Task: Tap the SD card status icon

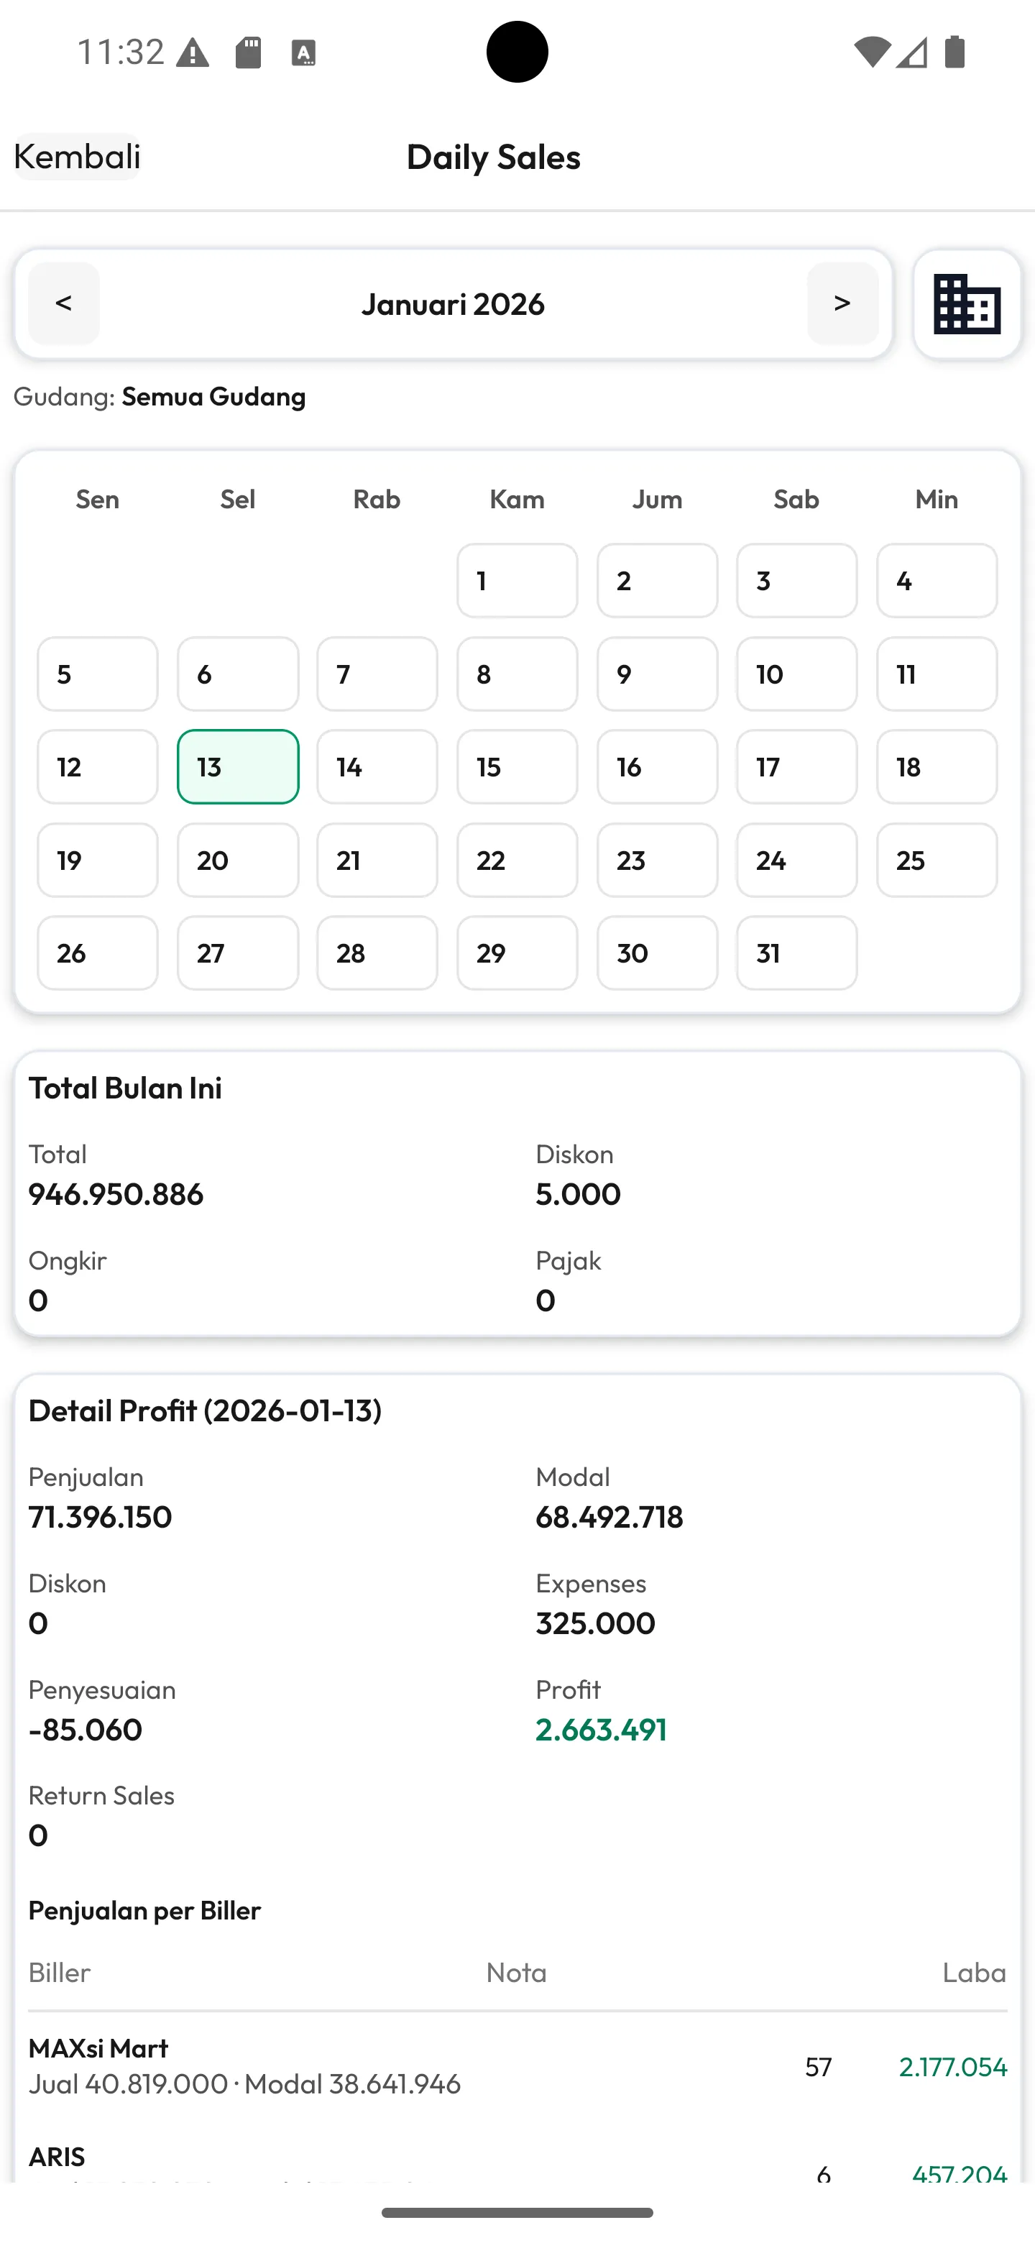Action: (x=248, y=53)
